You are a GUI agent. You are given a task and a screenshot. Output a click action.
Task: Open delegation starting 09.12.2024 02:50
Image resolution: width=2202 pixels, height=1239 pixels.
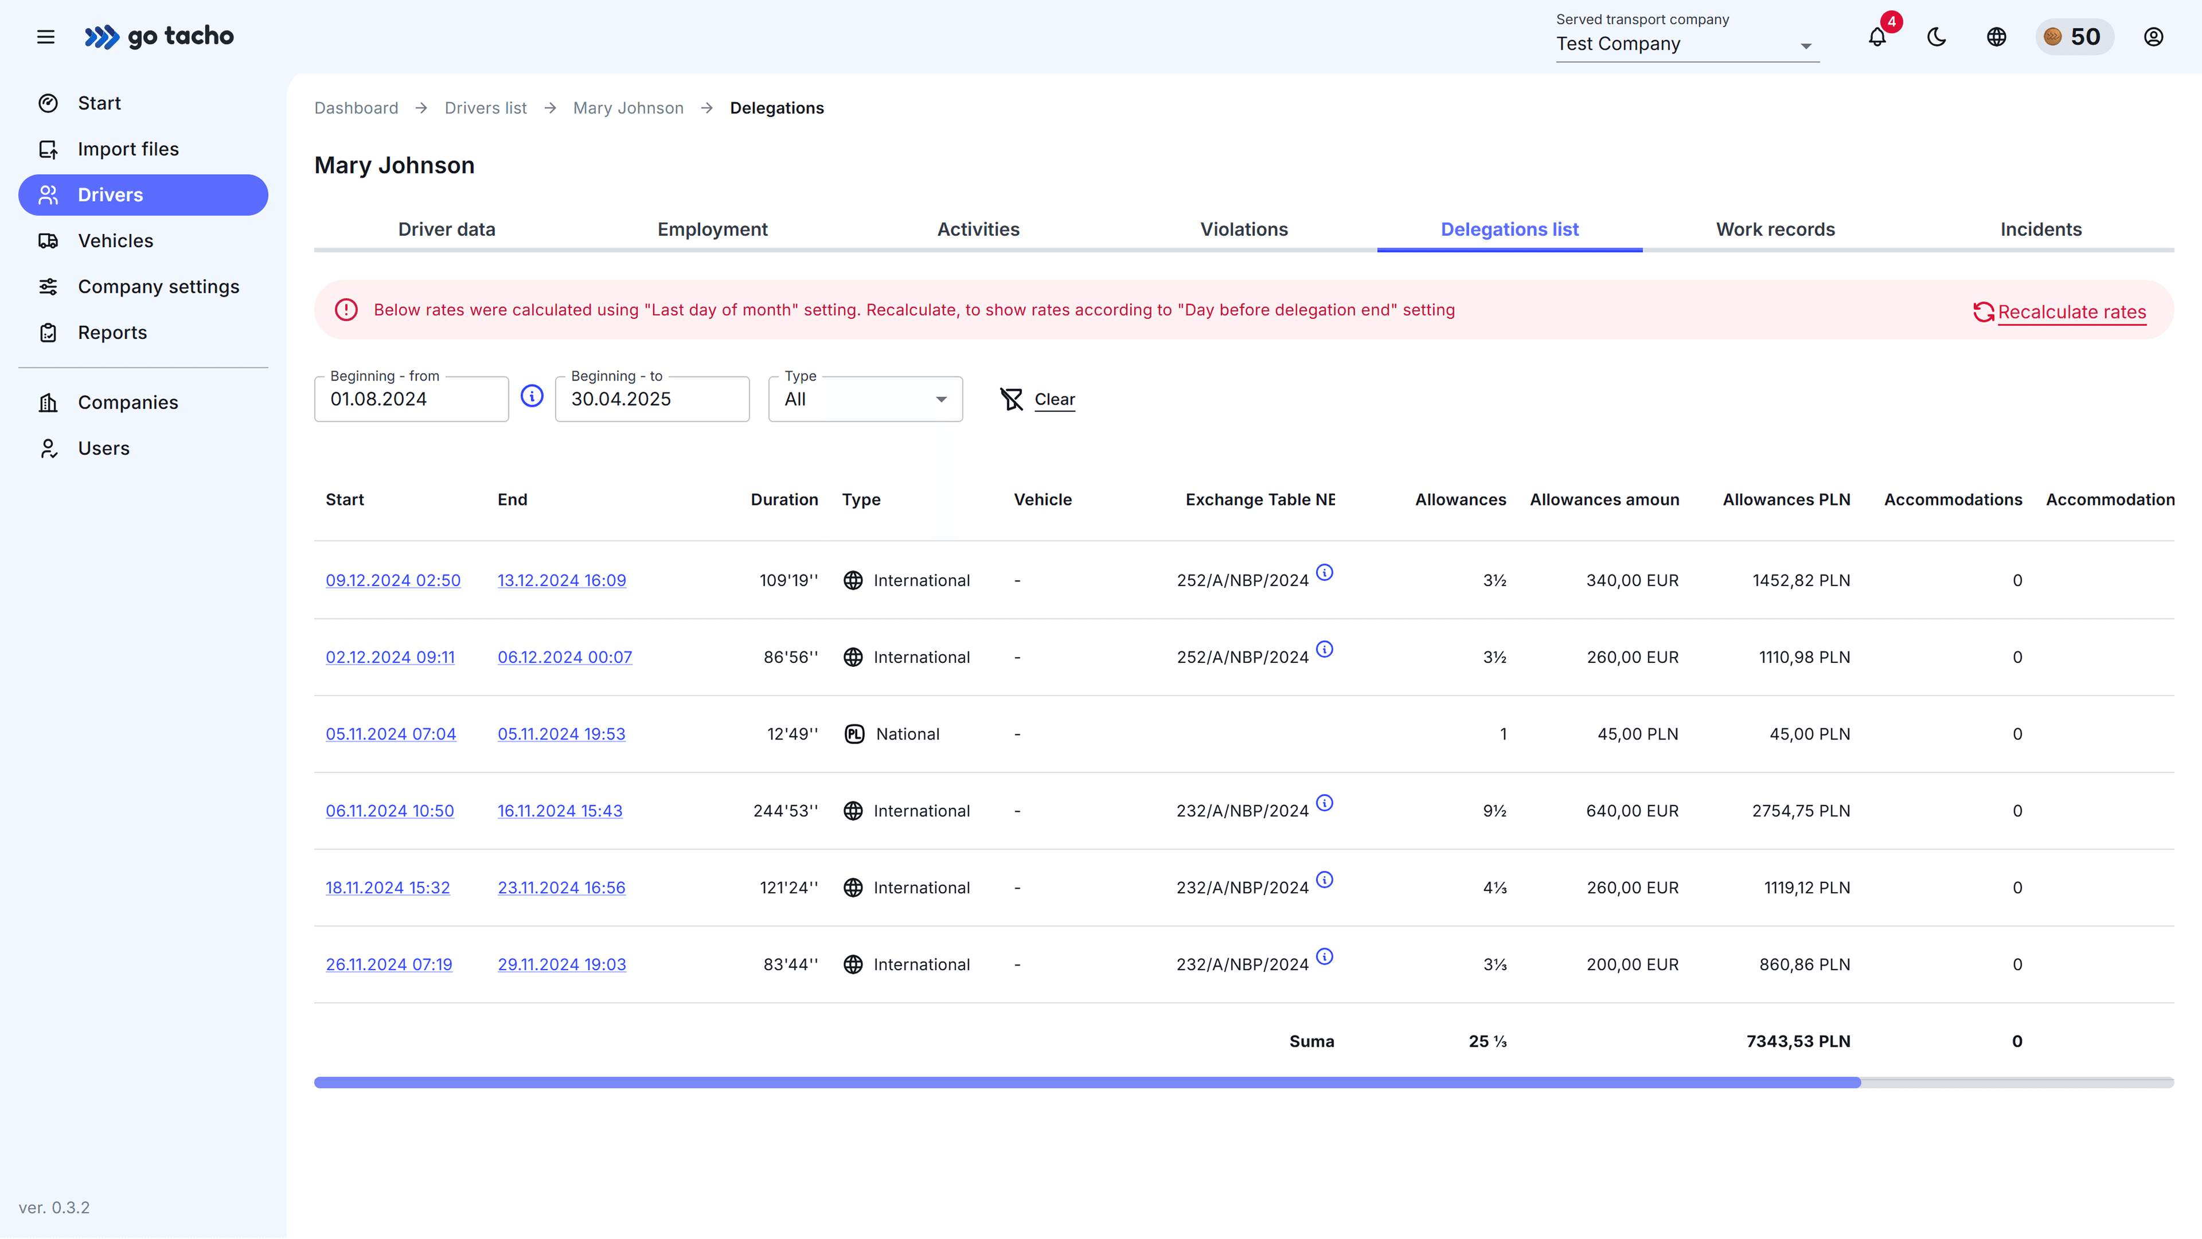(393, 581)
